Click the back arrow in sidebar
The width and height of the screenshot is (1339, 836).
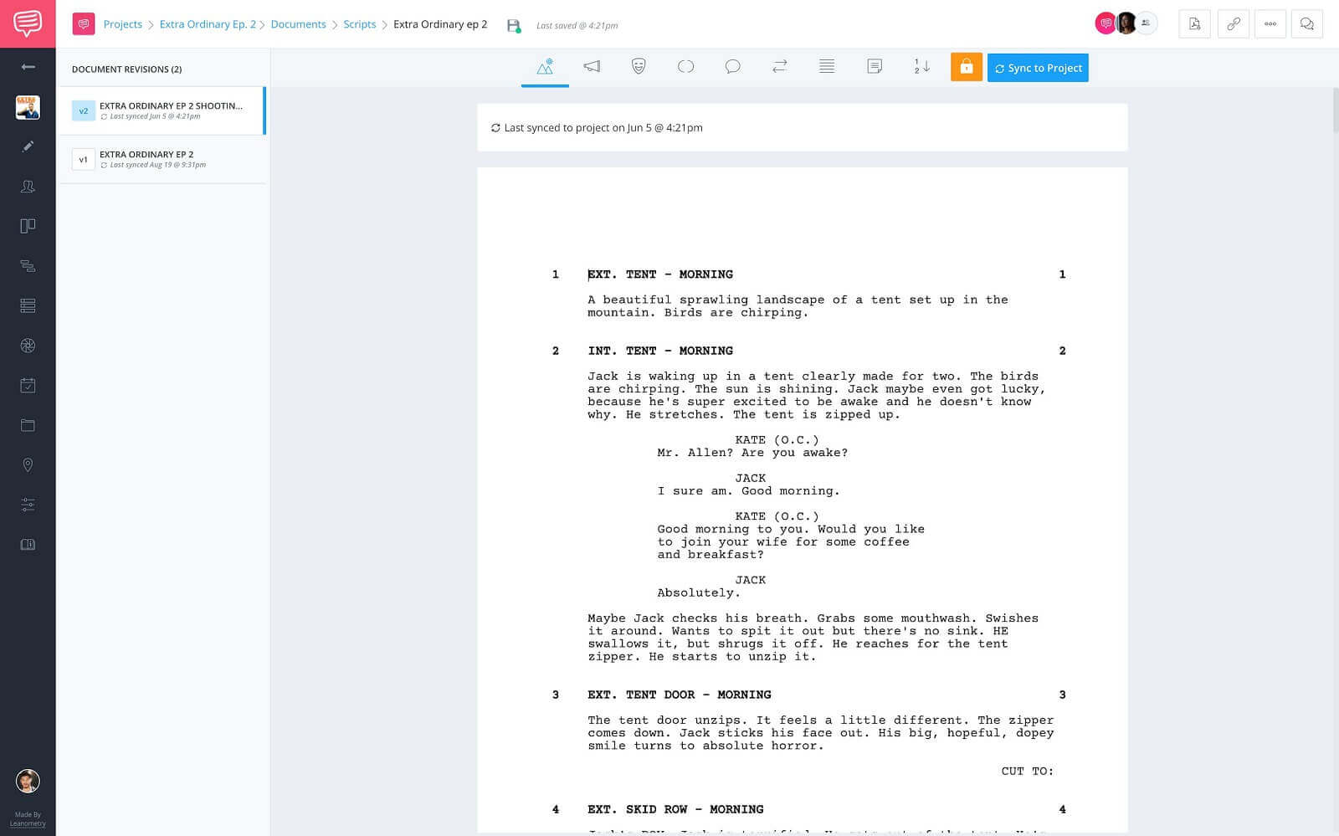click(28, 67)
